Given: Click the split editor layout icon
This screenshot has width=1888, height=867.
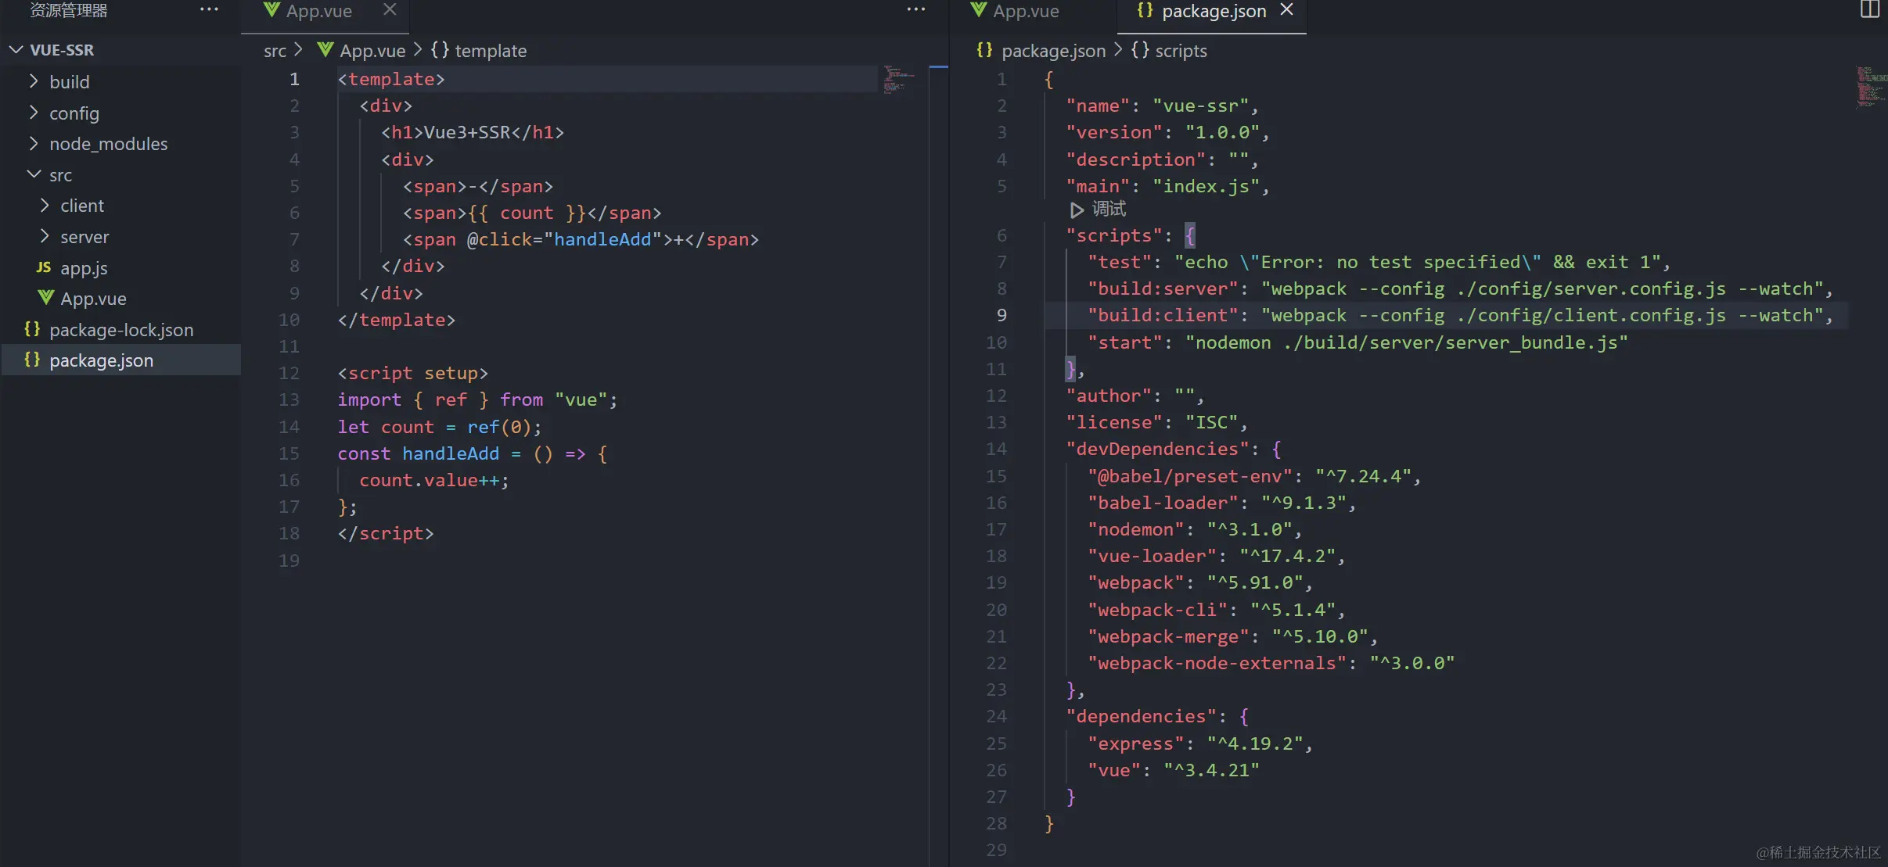Looking at the screenshot, I should click(1869, 9).
